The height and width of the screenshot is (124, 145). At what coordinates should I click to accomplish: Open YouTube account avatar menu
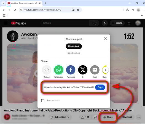click(x=138, y=23)
